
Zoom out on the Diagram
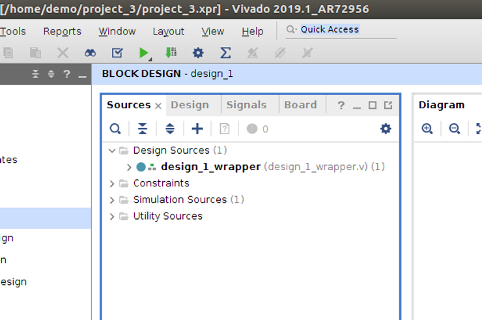point(455,128)
